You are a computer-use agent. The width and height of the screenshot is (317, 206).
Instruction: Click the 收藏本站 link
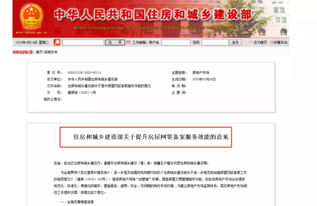281,42
